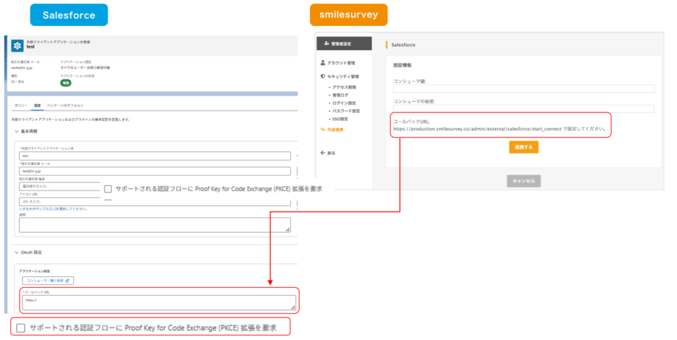
Task: Click the orange 連携する button
Action: coord(524,148)
